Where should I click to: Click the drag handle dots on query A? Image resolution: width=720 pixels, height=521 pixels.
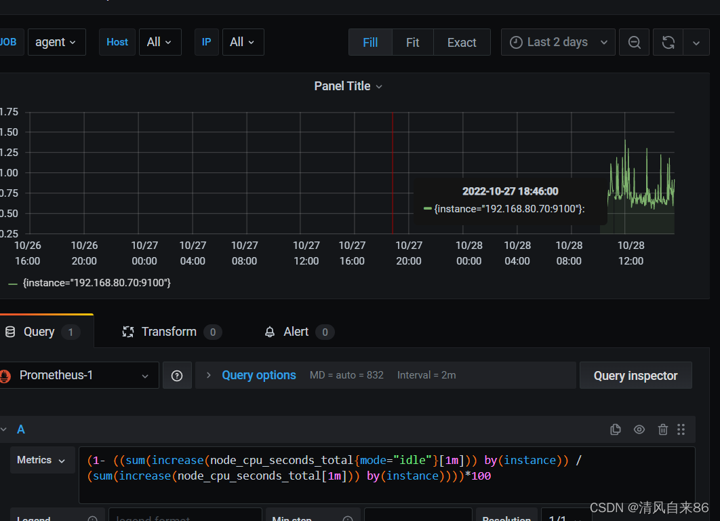681,429
